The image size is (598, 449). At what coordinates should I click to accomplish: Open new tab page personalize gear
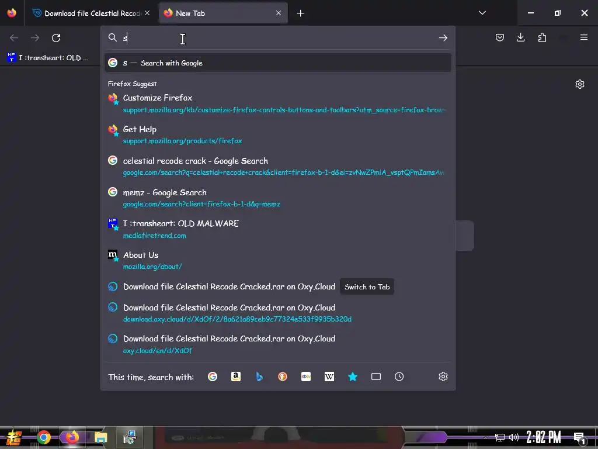pyautogui.click(x=580, y=84)
